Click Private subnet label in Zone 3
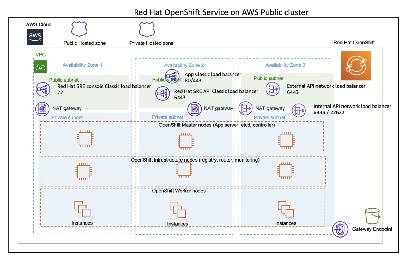The width and height of the screenshot is (415, 262). (270, 117)
